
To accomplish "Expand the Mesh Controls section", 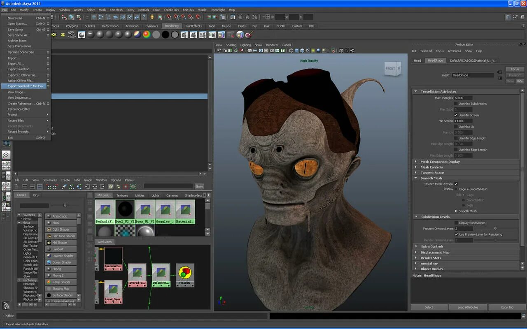I will (x=416, y=167).
